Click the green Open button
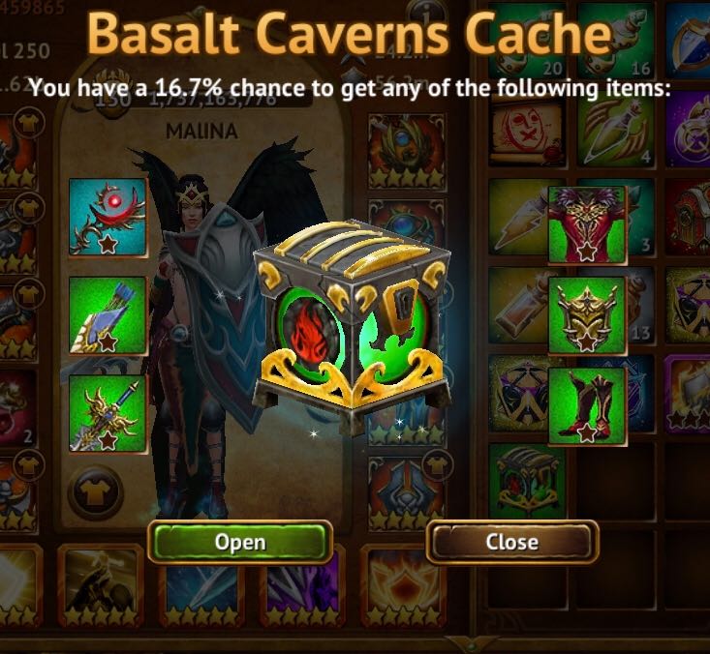Image resolution: width=710 pixels, height=654 pixels. coord(240,542)
